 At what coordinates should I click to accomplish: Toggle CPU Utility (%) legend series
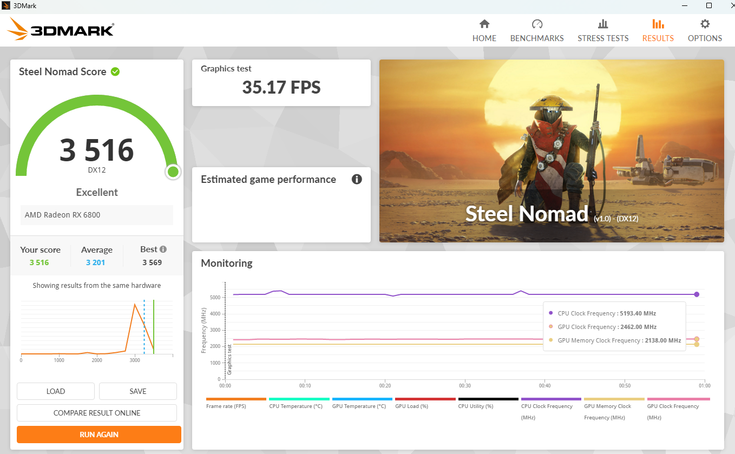488,405
